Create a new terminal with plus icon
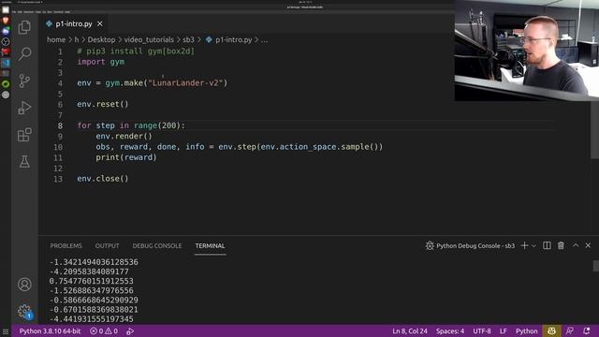 point(524,245)
